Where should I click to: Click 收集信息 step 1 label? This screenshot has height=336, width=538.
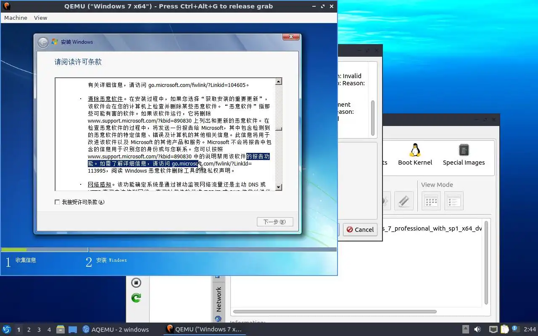pos(26,260)
